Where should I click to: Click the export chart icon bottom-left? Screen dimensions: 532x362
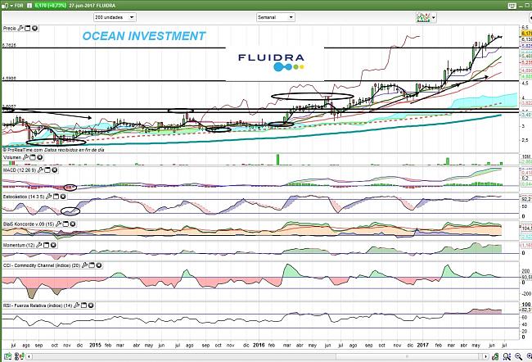pos(7,356)
